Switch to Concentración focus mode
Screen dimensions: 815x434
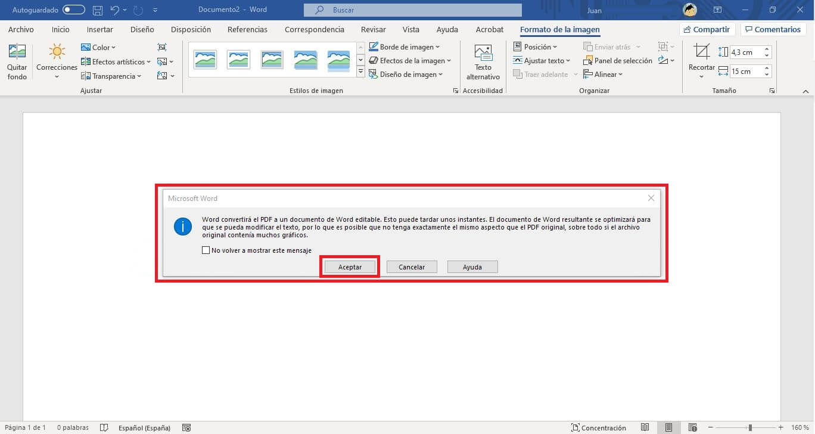[x=599, y=427]
